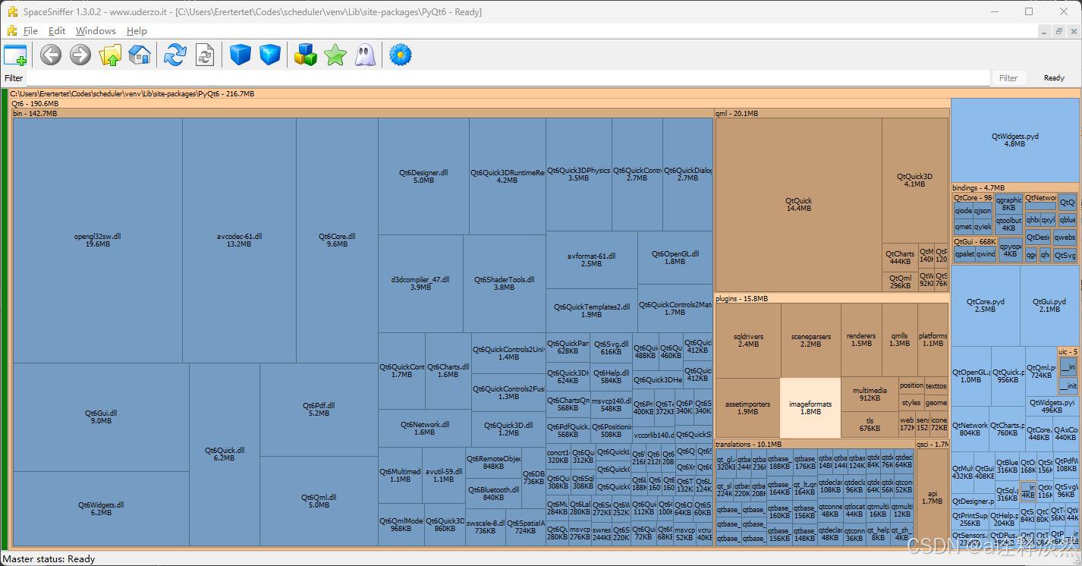This screenshot has height=566, width=1082.
Task: Toggle the green star icon
Action: (x=335, y=55)
